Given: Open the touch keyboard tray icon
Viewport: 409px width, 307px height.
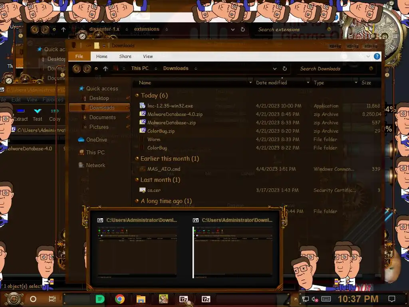Looking at the screenshot, I should [x=326, y=299].
